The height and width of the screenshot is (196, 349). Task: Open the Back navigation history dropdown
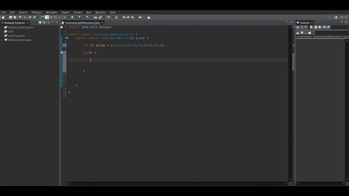pos(136,17)
